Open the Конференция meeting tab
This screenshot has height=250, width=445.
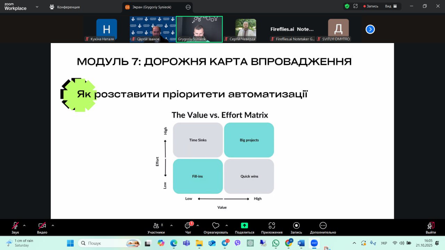[x=65, y=7]
